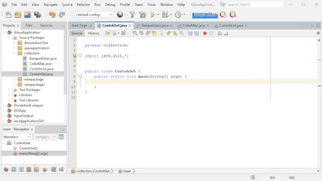Open the default config dropdown
Image resolution: width=322 pixels, height=181 pixels.
pyautogui.click(x=93, y=15)
